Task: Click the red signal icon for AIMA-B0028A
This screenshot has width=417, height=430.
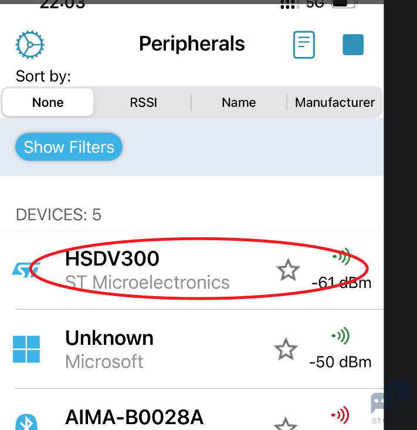Action: coord(340,415)
